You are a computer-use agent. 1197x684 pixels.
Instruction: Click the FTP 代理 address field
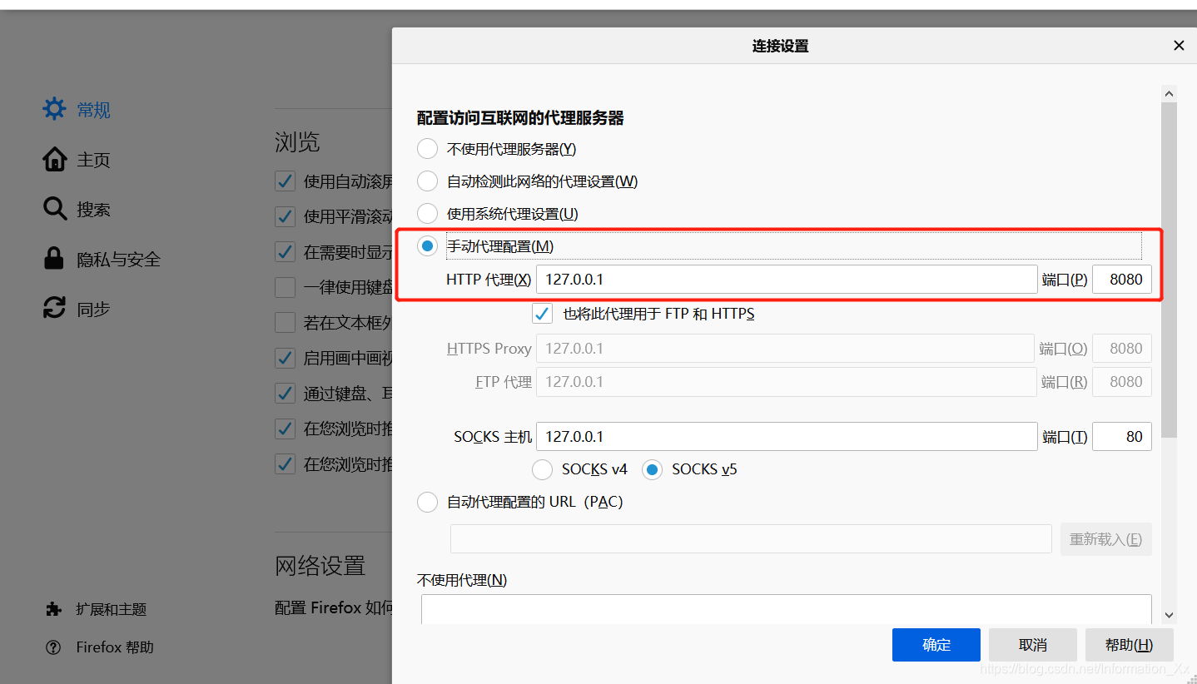[x=787, y=382]
